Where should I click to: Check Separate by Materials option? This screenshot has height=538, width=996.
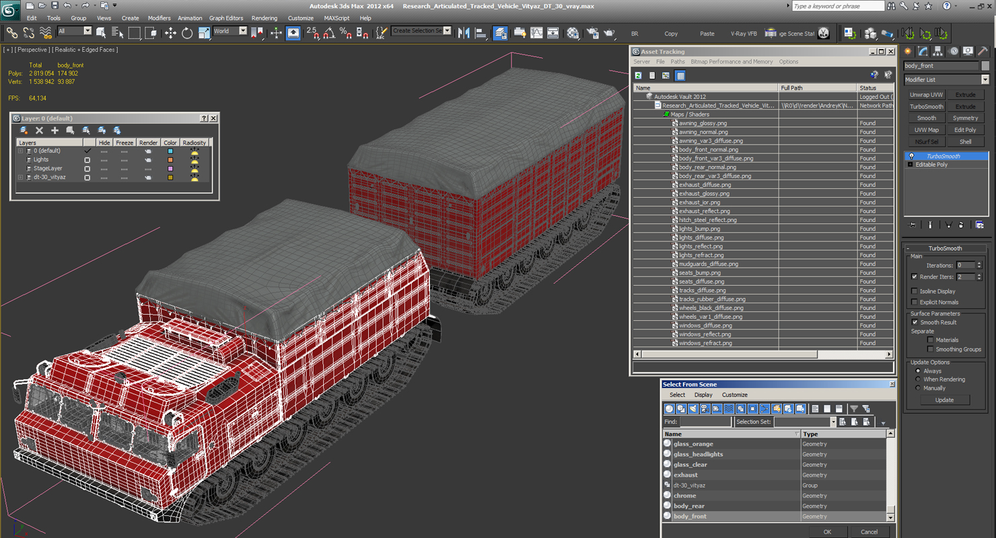tap(931, 340)
